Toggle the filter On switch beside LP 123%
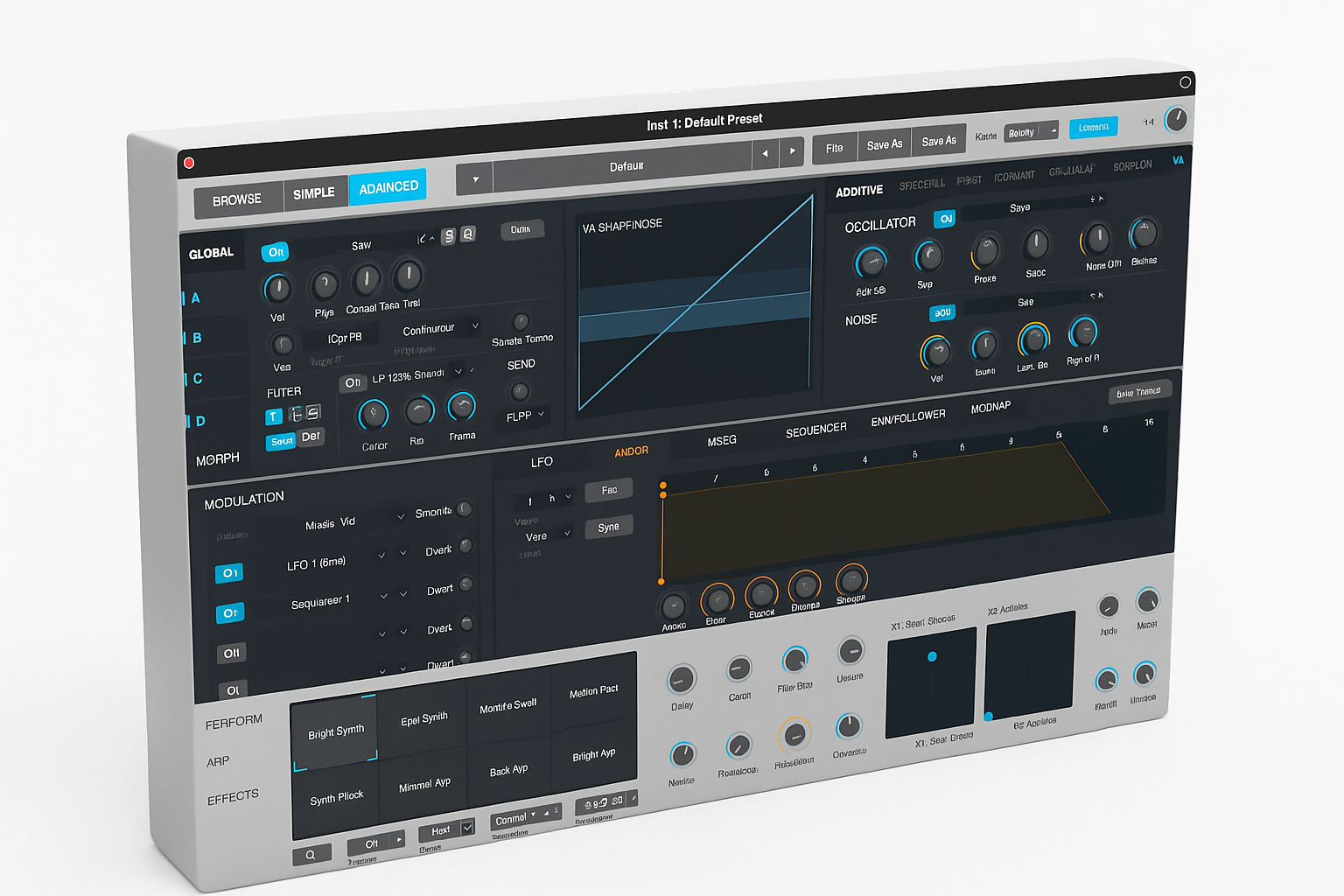The height and width of the screenshot is (896, 1344). click(x=353, y=383)
